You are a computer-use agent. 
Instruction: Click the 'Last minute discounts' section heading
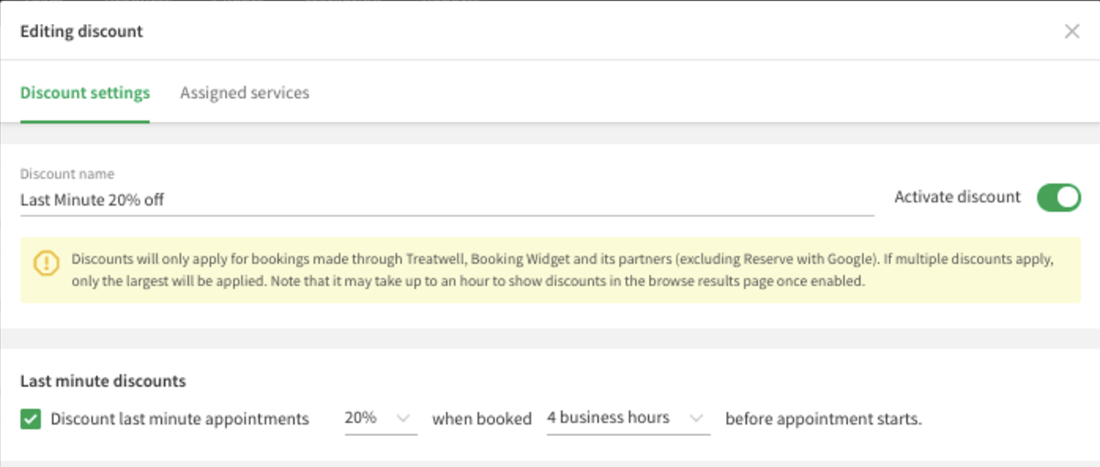[x=103, y=381]
